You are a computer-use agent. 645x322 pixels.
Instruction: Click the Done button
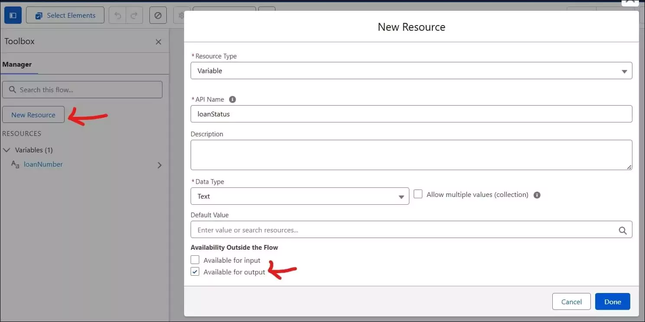613,301
